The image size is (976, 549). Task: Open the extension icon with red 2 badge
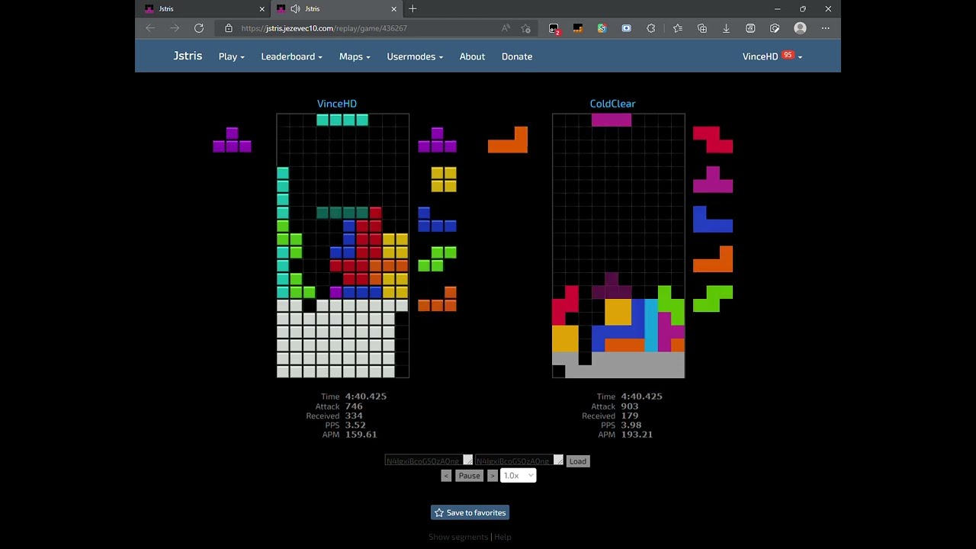(x=554, y=28)
